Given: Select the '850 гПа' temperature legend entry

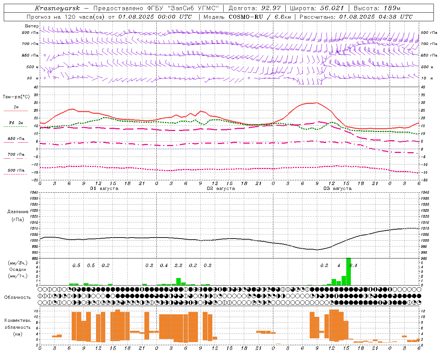Looking at the screenshot, I should tap(16, 139).
